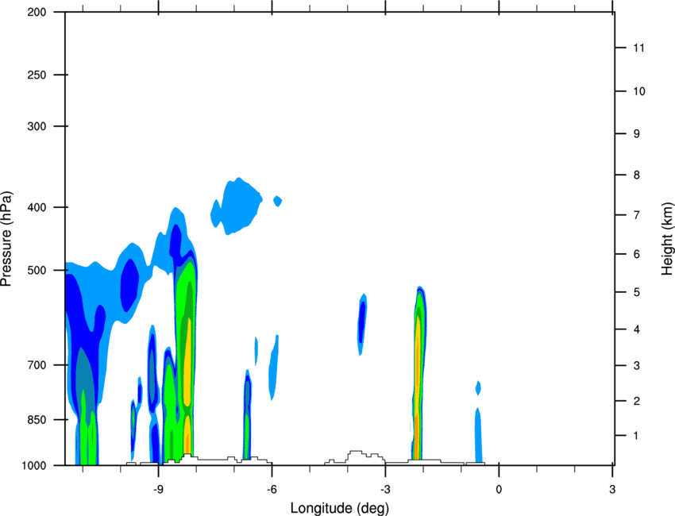The width and height of the screenshot is (675, 516).
Task: Click the 1000 pressure tick label
Action: click(x=33, y=465)
